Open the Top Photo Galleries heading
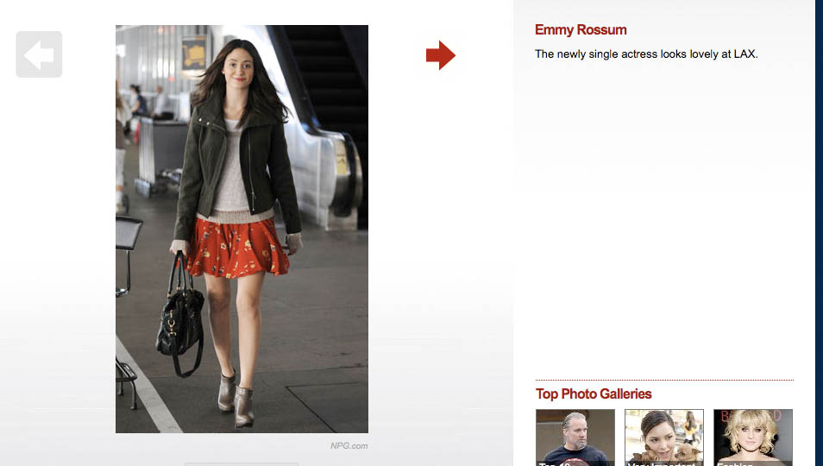 coord(594,394)
